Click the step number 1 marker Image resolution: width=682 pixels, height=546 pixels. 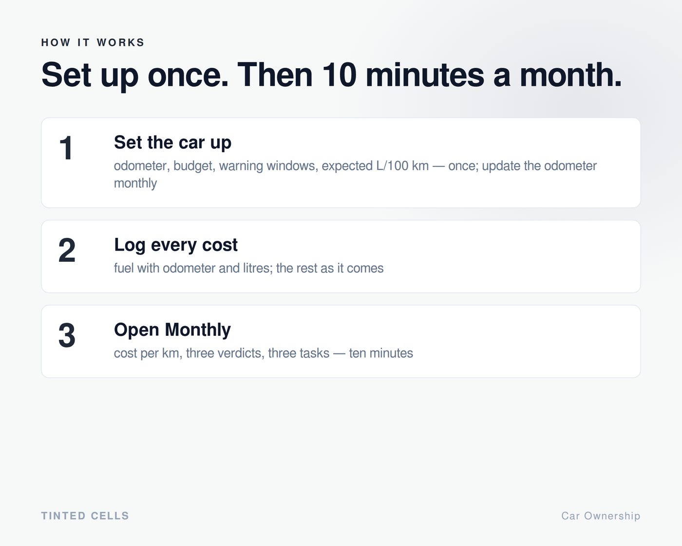tap(66, 148)
